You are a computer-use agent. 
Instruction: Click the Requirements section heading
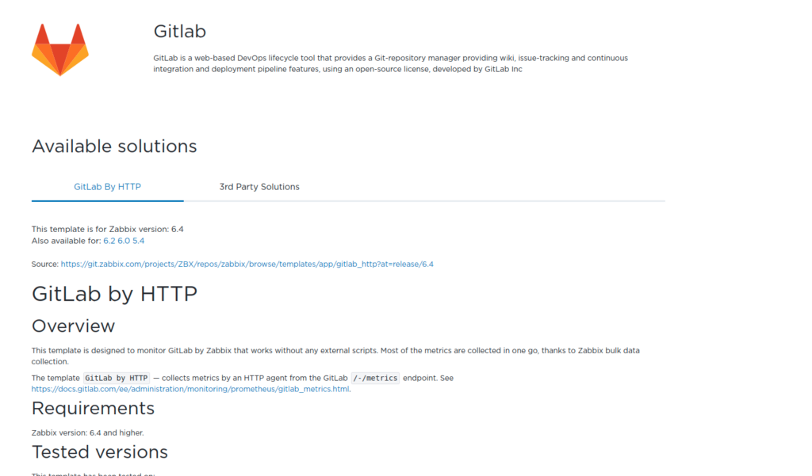coord(93,409)
